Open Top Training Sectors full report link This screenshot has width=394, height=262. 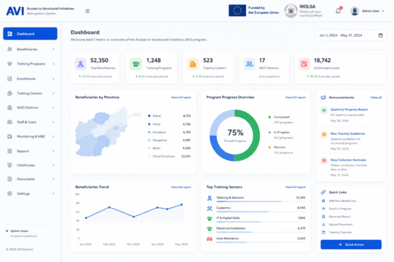pos(295,187)
